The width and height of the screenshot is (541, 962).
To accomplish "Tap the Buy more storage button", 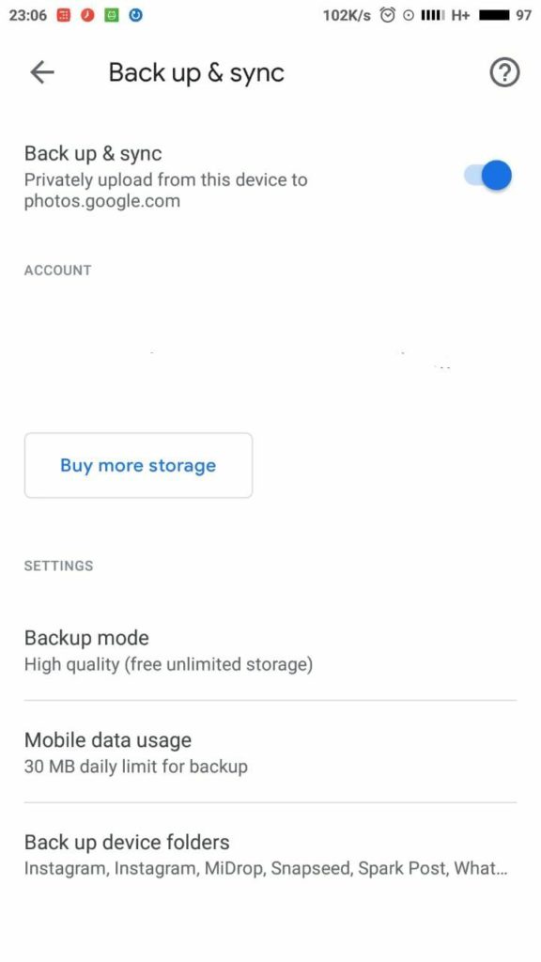I will 138,465.
